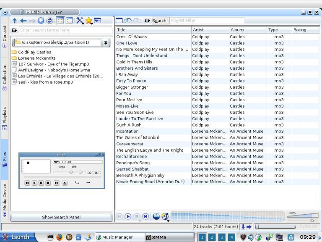322x242 pixels.
Task: Adjust the 80% volume slider
Action: tap(303, 216)
